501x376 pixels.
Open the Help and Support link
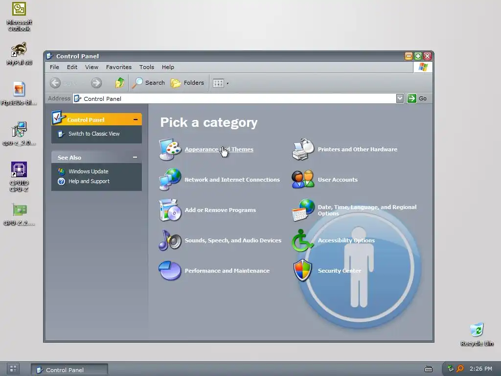pos(89,181)
